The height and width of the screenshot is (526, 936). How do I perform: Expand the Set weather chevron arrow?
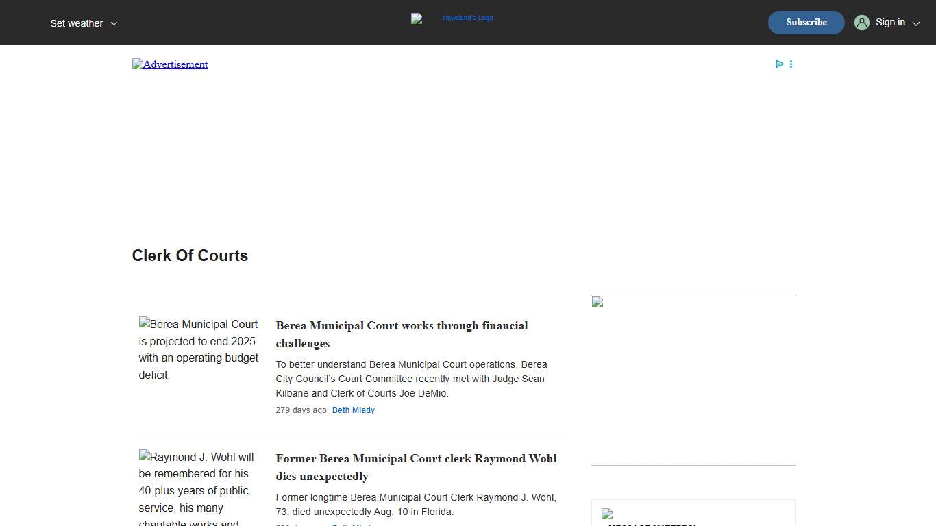tap(114, 23)
